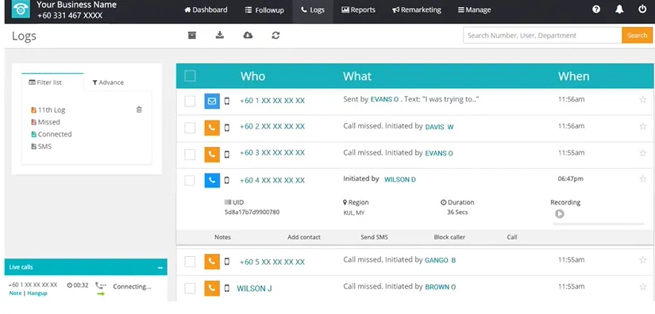Click the recording progress bar
The height and width of the screenshot is (314, 655).
point(598,224)
